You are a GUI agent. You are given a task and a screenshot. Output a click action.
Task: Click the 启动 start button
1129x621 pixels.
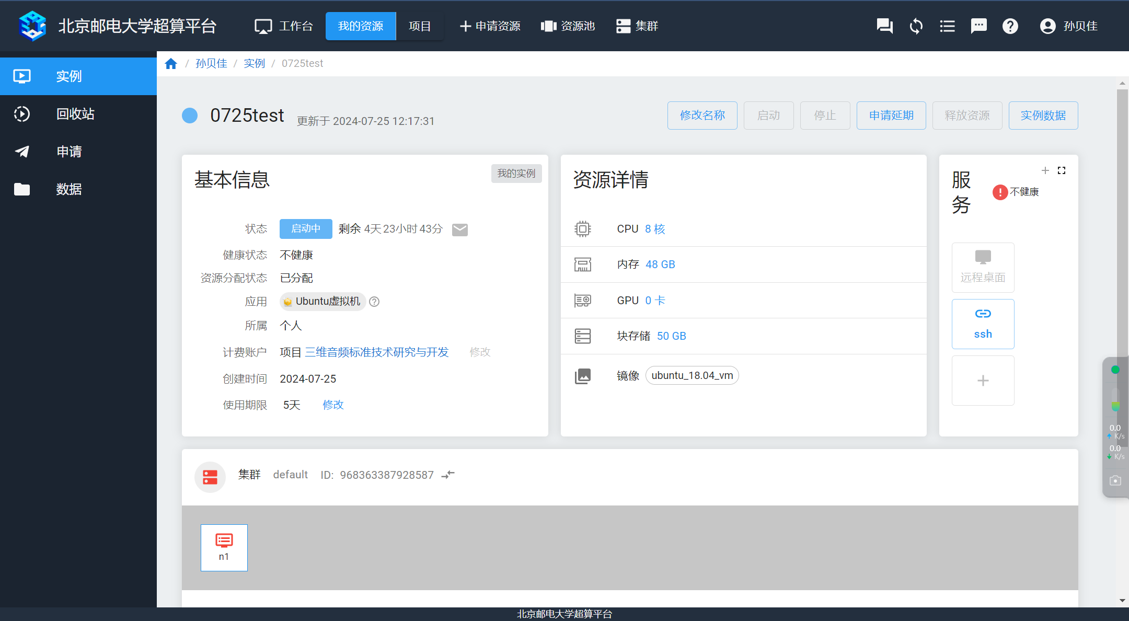(x=768, y=116)
